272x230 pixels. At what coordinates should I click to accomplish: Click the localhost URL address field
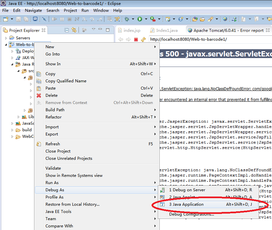(210, 39)
